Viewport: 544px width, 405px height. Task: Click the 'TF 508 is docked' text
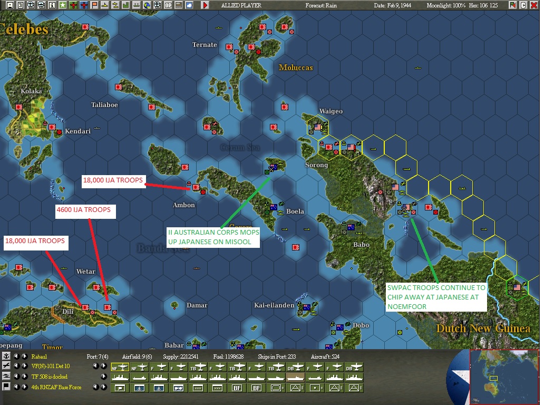pos(49,377)
